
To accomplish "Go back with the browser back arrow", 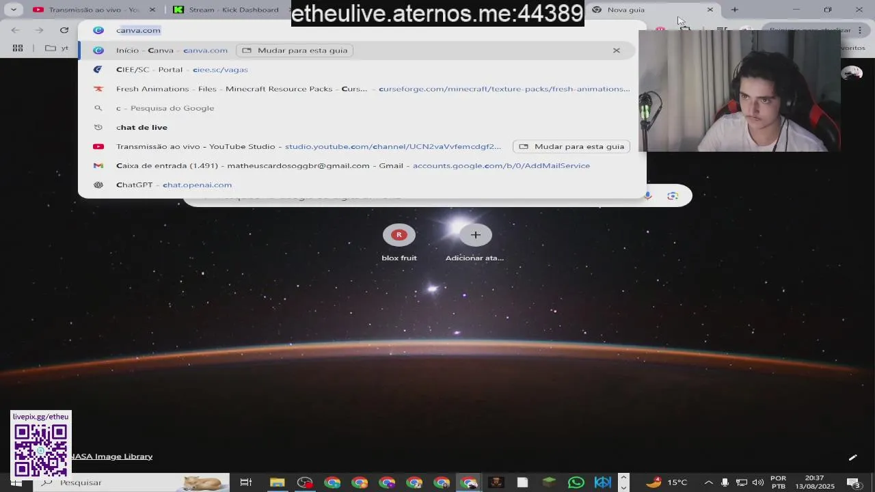I will point(16,30).
